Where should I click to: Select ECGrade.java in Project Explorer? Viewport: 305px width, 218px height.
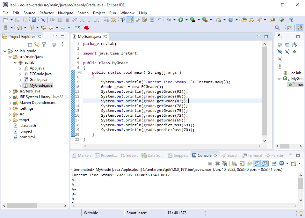[x=40, y=74]
